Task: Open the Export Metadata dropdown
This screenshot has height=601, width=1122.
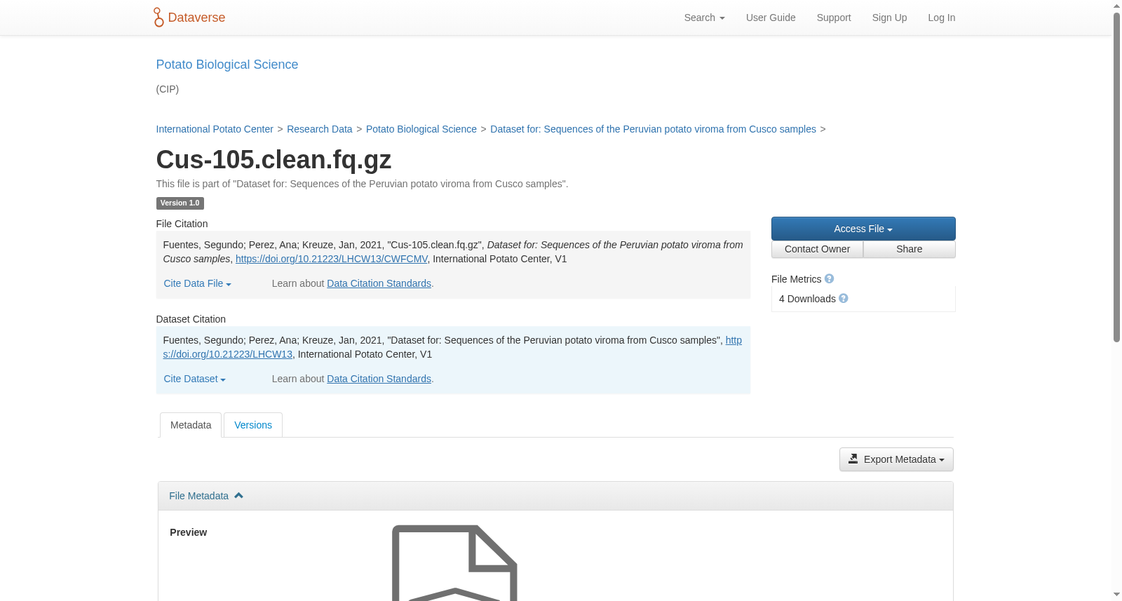Action: [x=896, y=459]
